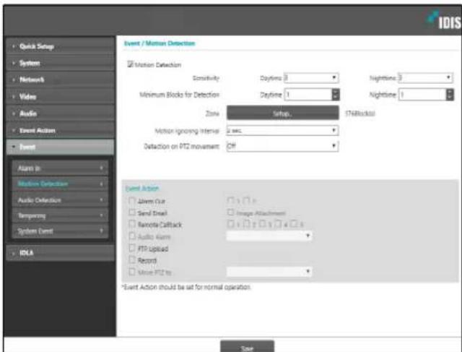Check the Image Attachment box
This screenshot has height=352, width=462.
[230, 213]
